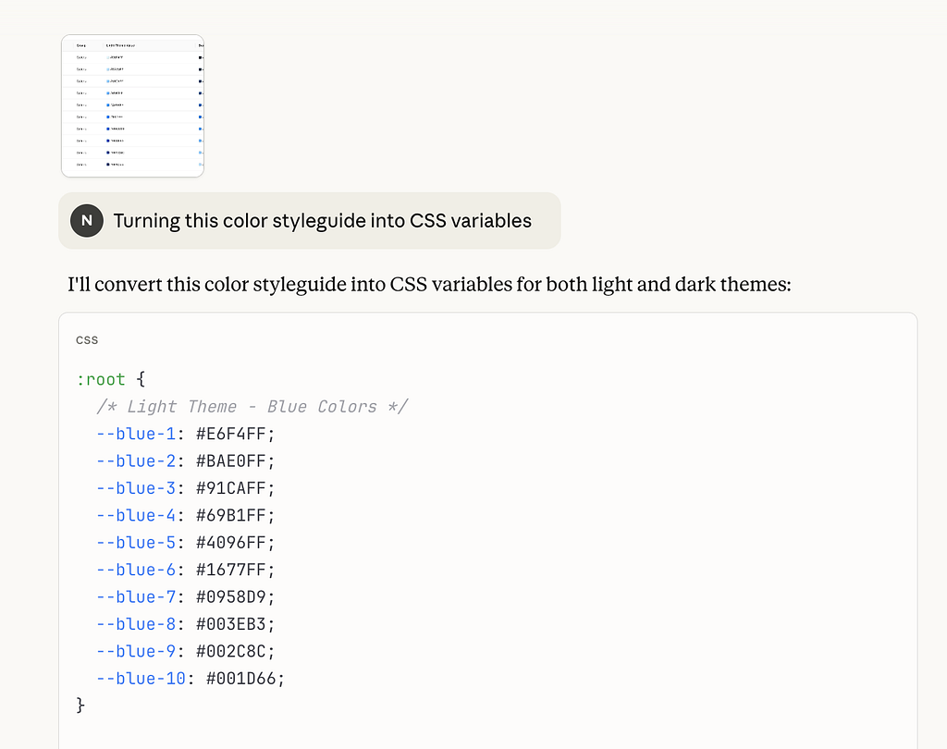Select the user message about CSS variables
The width and height of the screenshot is (947, 749).
click(x=322, y=221)
